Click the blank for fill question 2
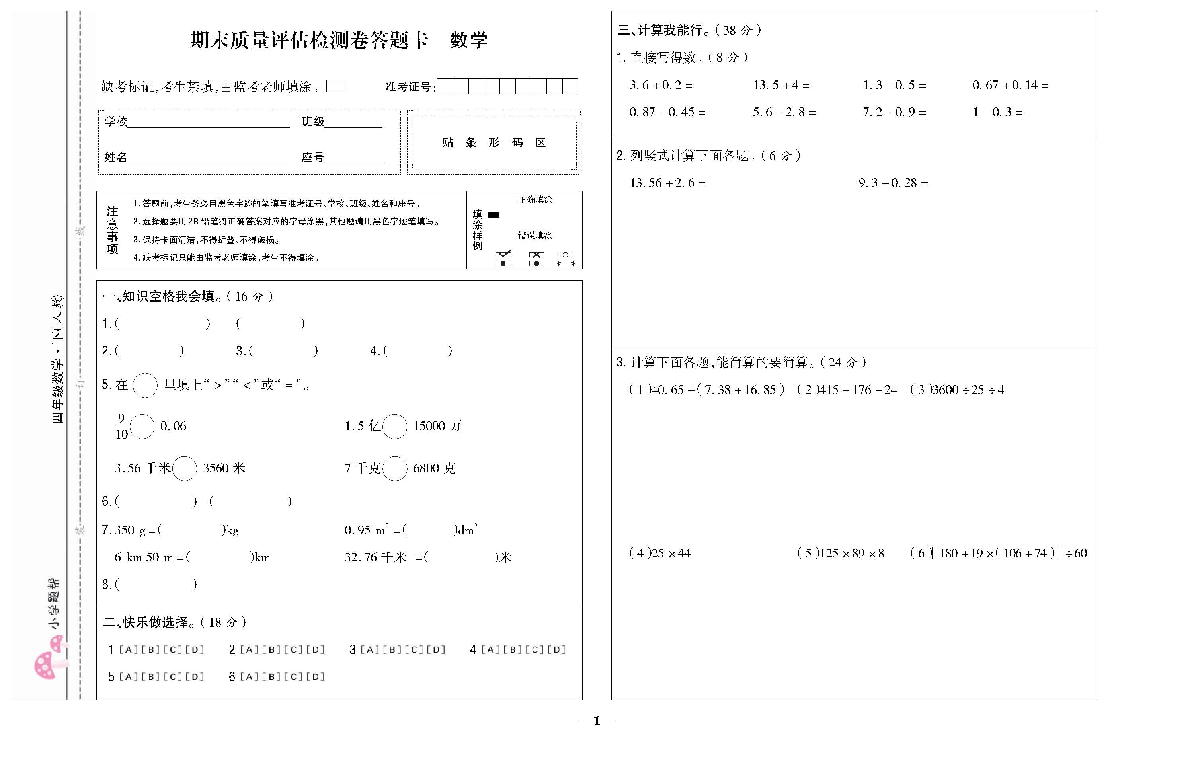The width and height of the screenshot is (1194, 764). coord(149,351)
